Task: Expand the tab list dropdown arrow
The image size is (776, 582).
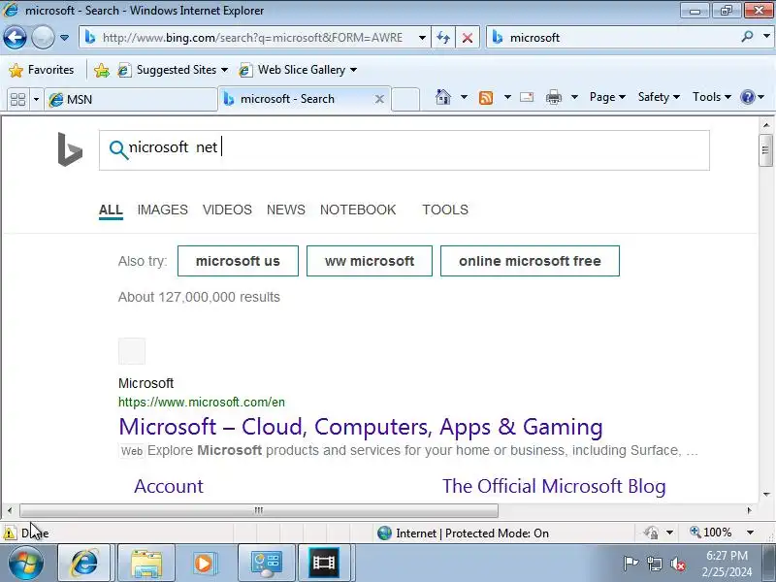Action: [x=36, y=100]
